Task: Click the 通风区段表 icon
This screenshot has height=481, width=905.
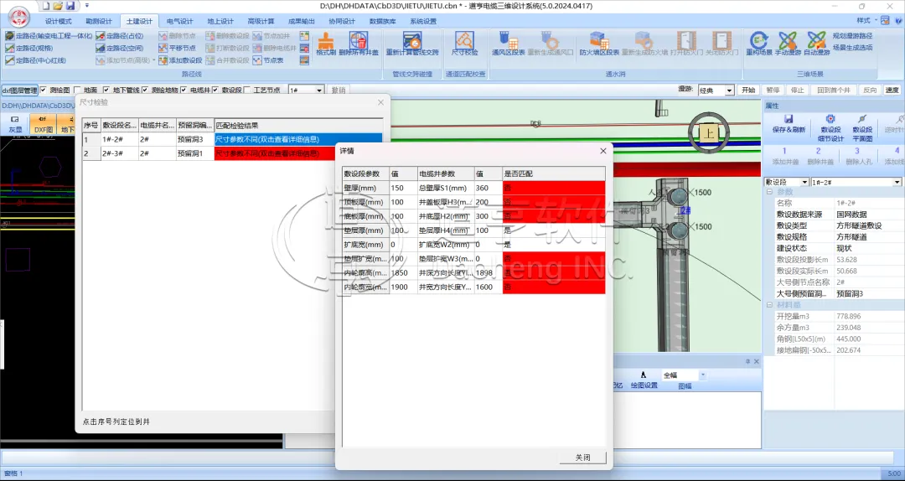Action: click(507, 43)
